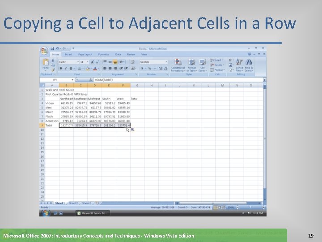This screenshot has width=322, height=242.
Task: Click the Percent Style icon
Action: coord(150,68)
